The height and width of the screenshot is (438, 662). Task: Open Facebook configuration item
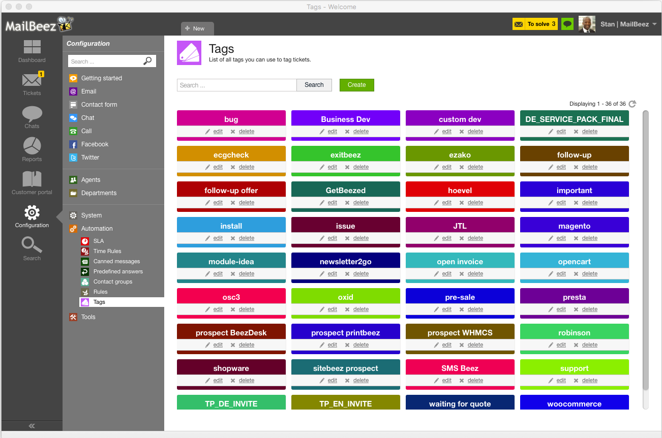pyautogui.click(x=95, y=144)
